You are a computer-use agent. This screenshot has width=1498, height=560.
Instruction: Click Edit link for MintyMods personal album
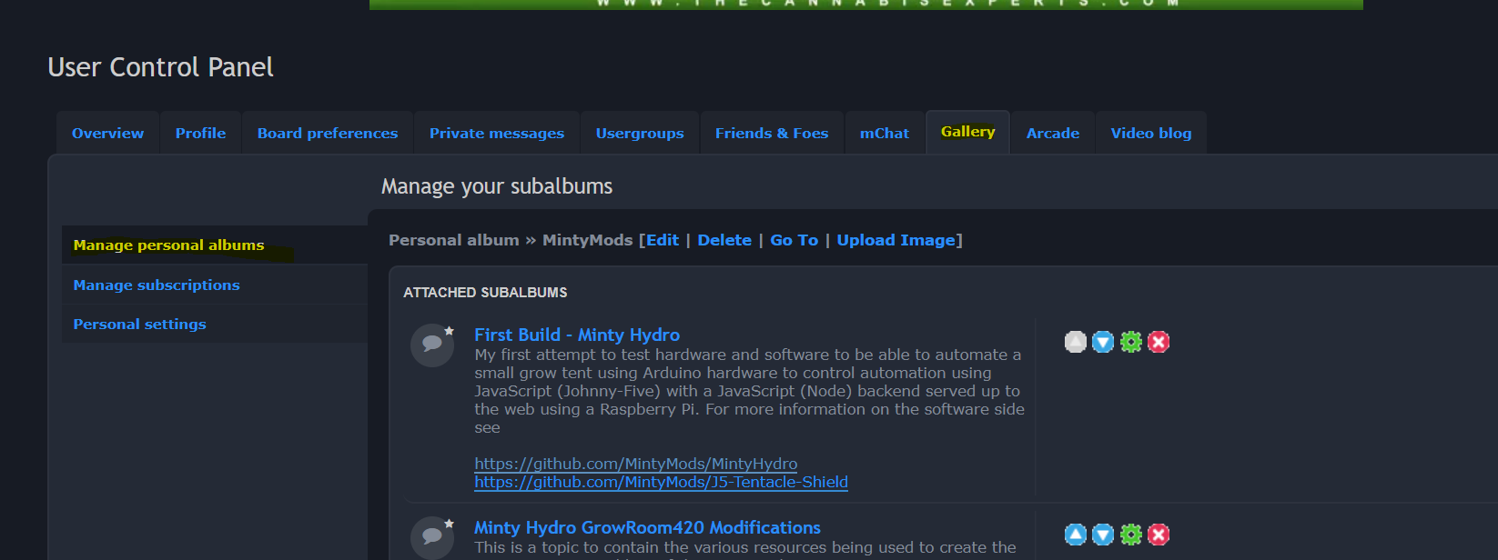[663, 240]
